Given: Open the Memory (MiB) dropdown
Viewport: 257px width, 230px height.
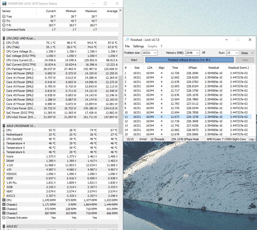Looking at the screenshot, I should point(197,53).
